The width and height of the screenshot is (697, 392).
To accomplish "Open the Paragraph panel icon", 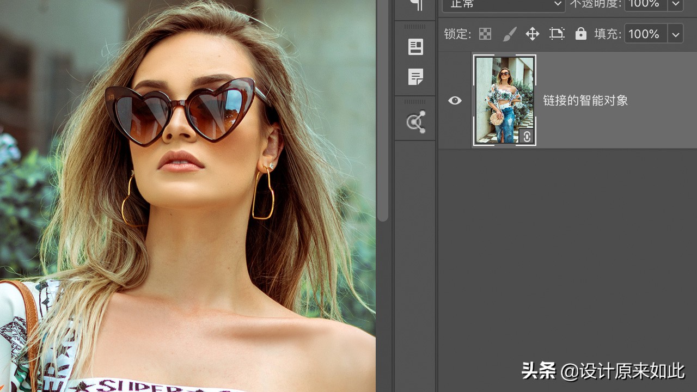I will coord(416,5).
